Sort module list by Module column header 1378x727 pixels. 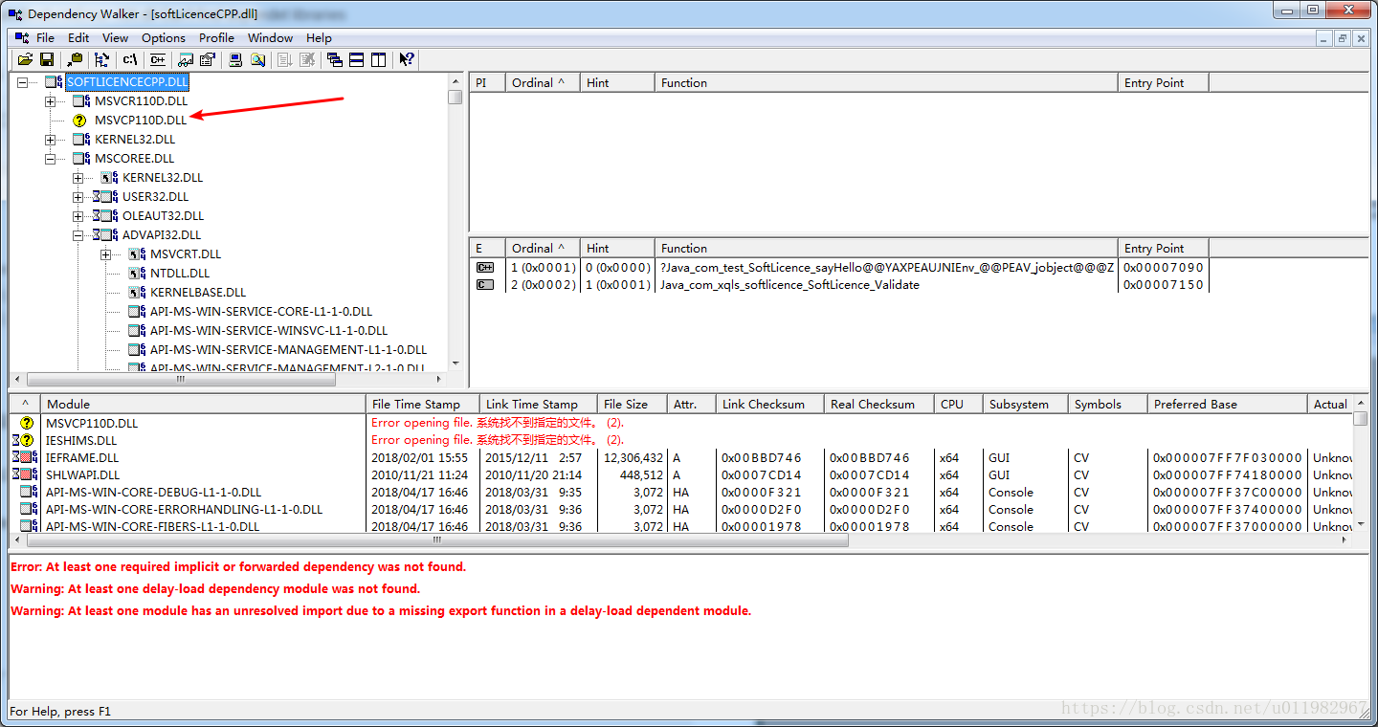tap(203, 405)
